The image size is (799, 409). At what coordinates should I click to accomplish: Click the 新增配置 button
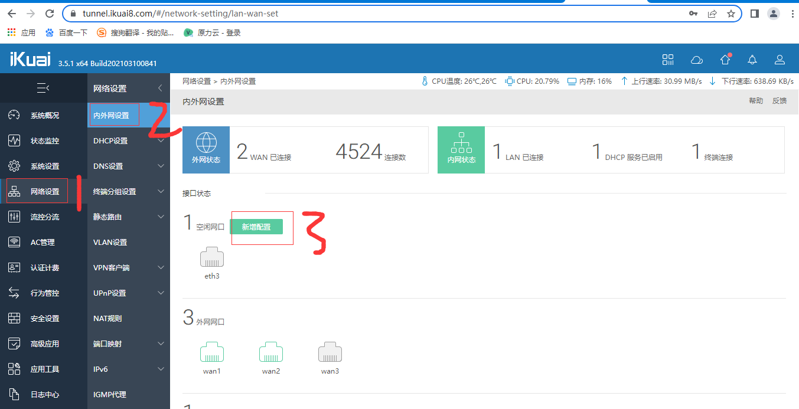pyautogui.click(x=256, y=227)
